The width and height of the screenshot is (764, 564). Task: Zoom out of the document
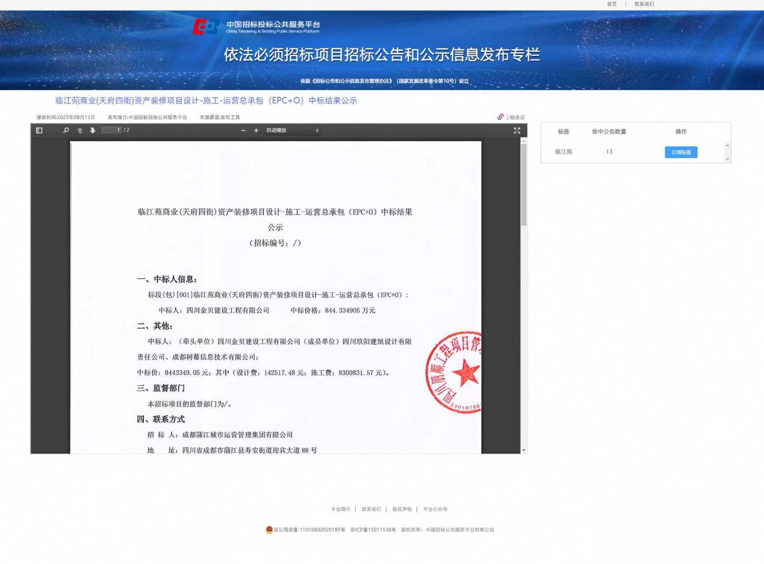click(243, 130)
